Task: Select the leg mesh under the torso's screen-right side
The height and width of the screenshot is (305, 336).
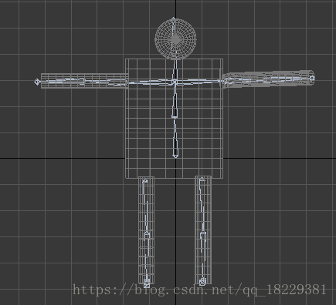Action: pos(203,230)
